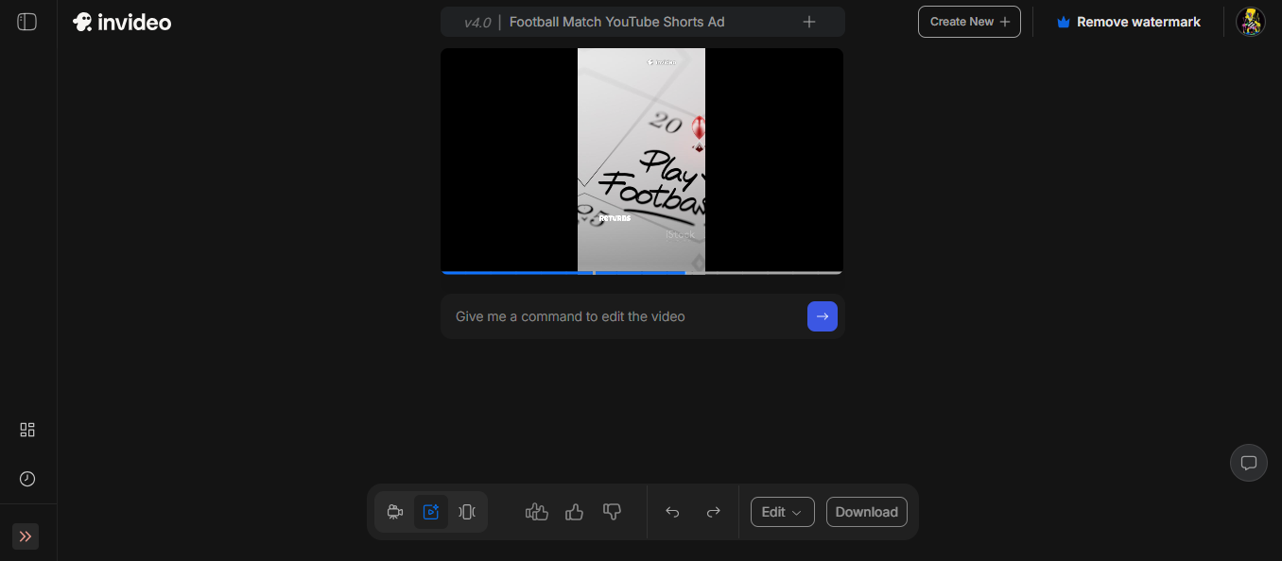
Task: Open the templates dashboard from the sidebar
Action: pyautogui.click(x=27, y=430)
